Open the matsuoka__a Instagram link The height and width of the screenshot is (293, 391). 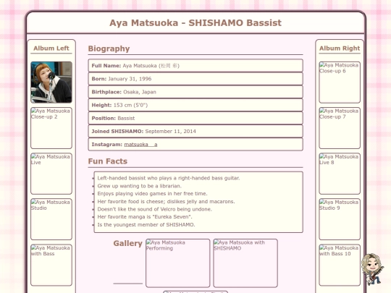coord(140,145)
